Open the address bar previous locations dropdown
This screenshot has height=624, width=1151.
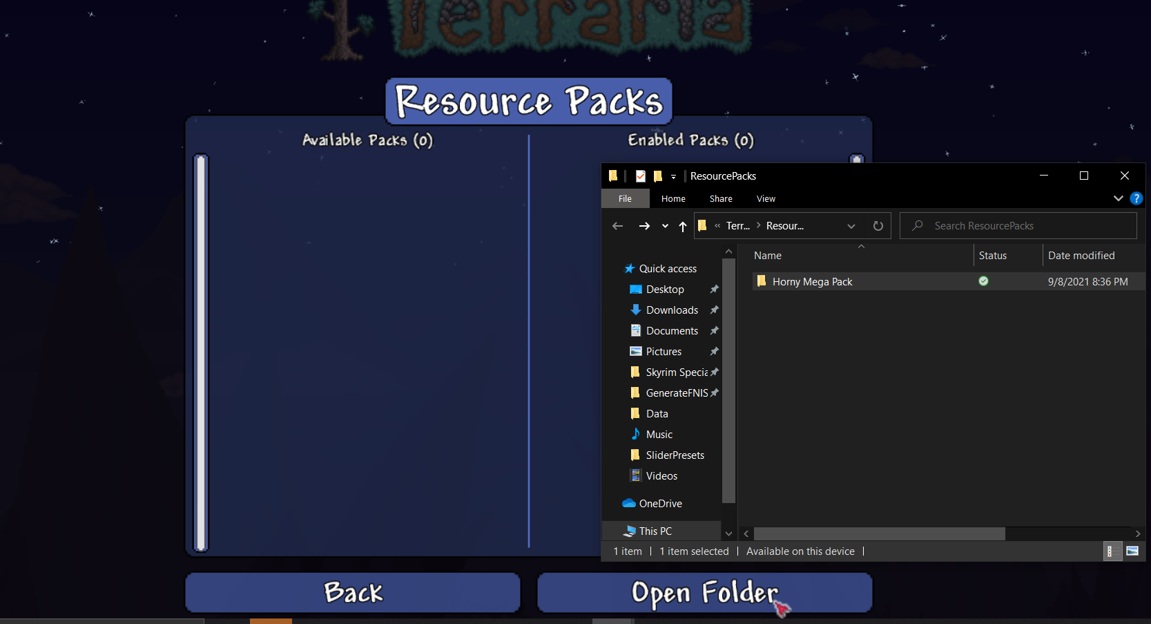point(851,226)
